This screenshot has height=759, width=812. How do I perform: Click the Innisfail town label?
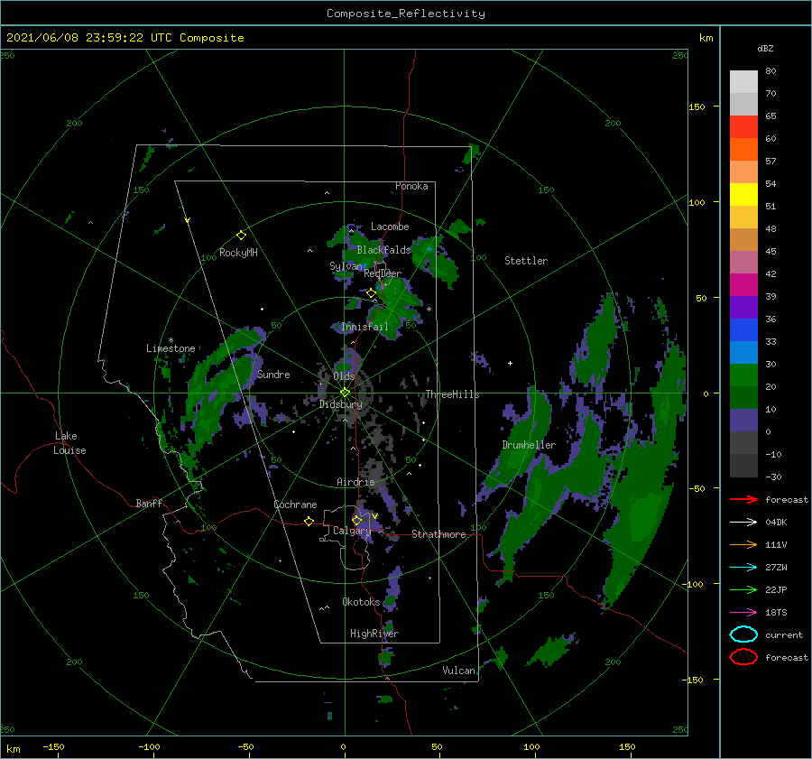point(364,327)
